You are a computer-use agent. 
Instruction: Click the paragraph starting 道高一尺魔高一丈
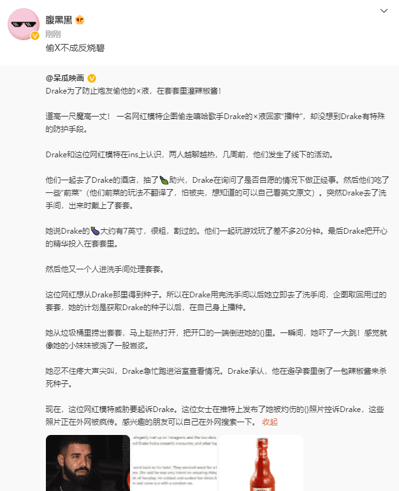215,123
